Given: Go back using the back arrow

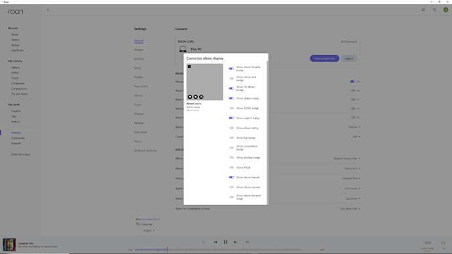Looking at the screenshot, I should tap(48, 10).
